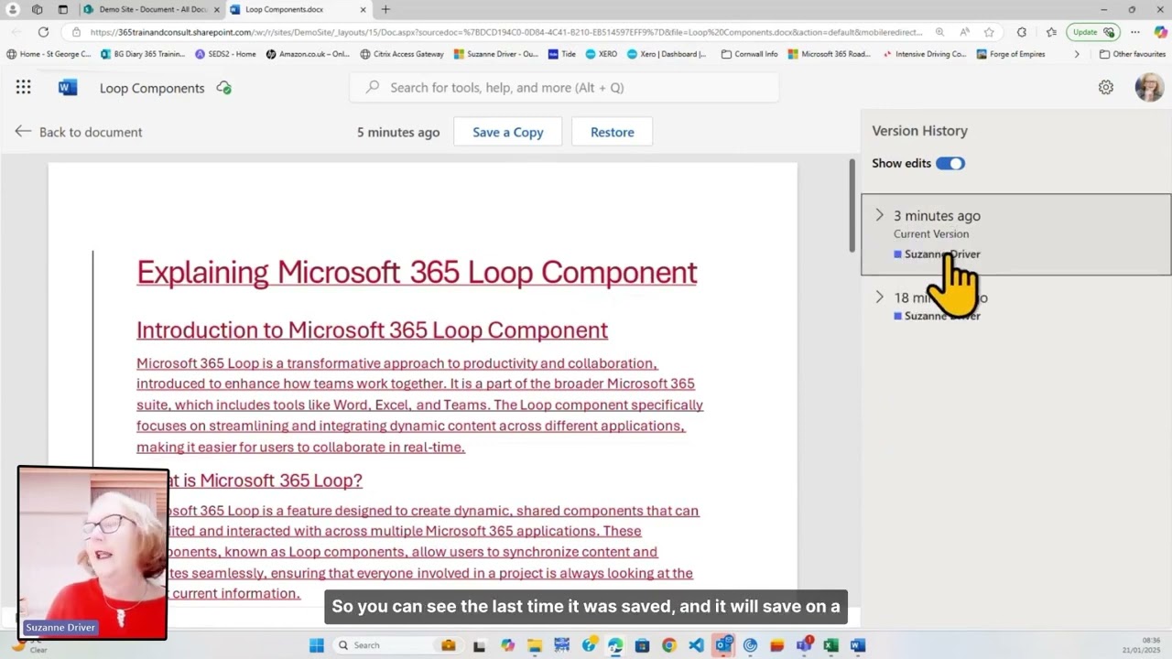Screen dimensions: 1172x659
Task: Click the Search for tools and help box
Action: (x=564, y=88)
